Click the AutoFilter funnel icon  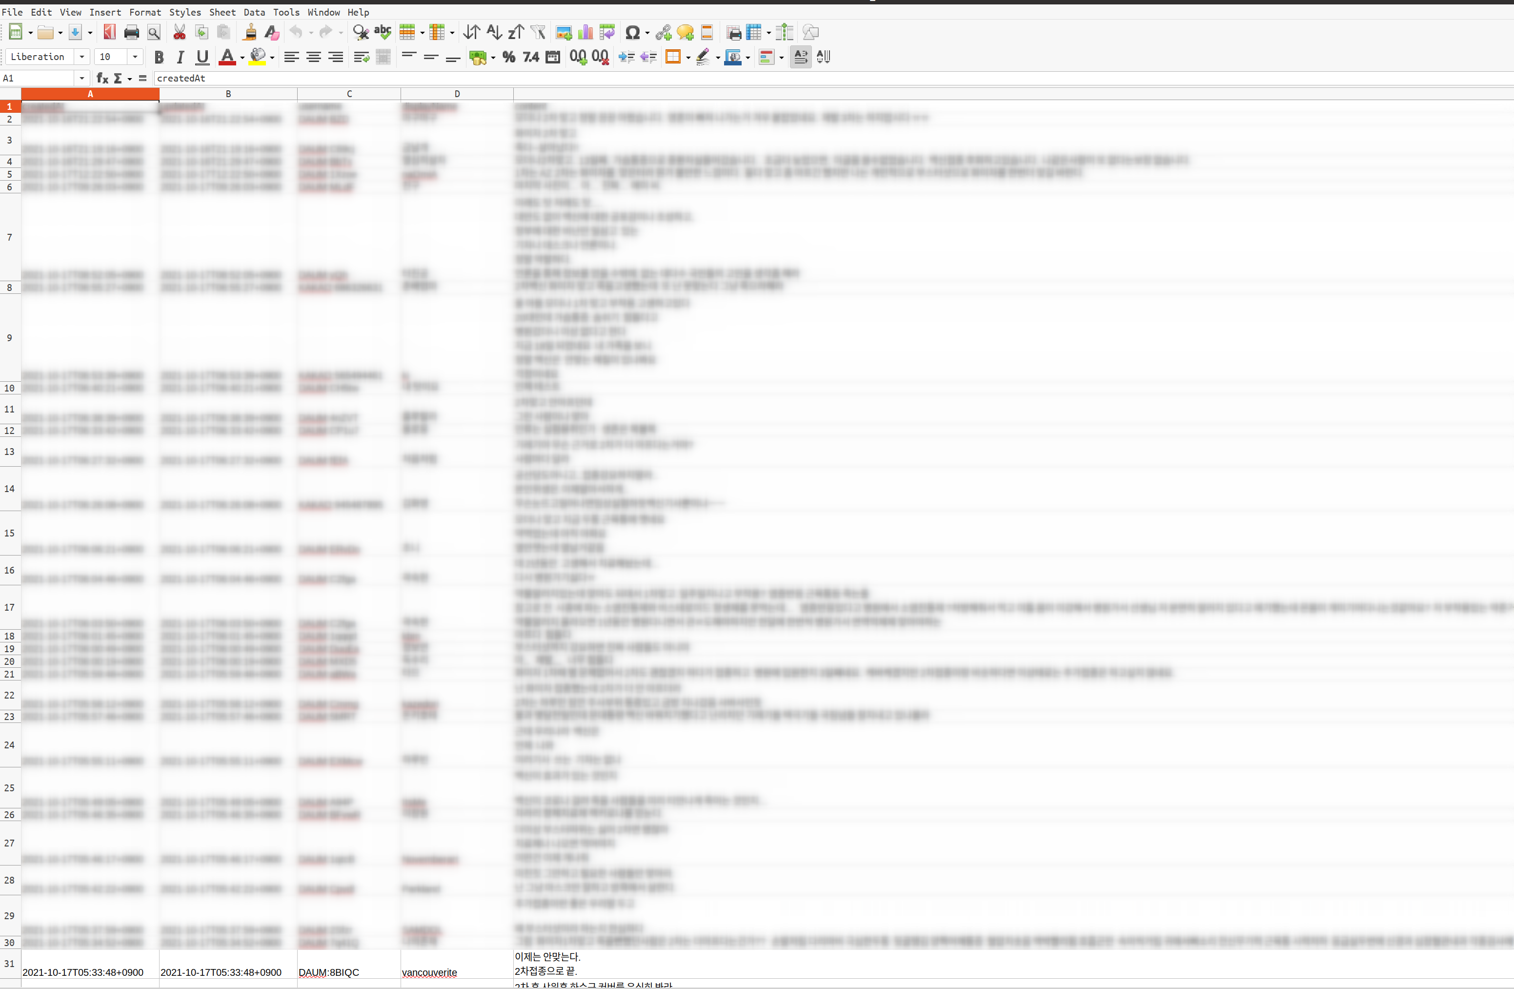coord(538,32)
